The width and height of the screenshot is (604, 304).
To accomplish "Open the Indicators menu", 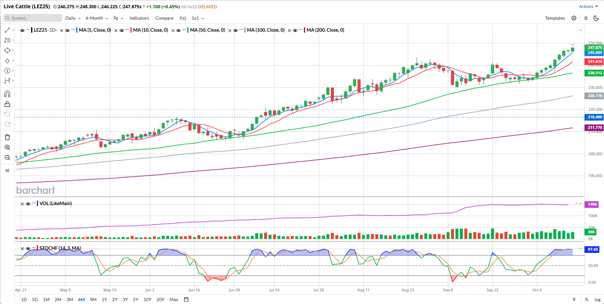I will tap(139, 18).
